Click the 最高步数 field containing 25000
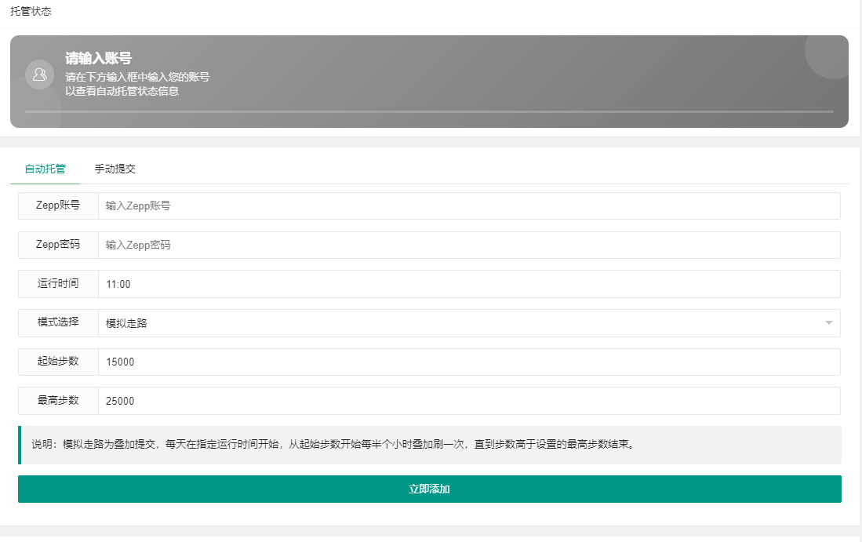Screen dimensions: 862x542 [468, 401]
